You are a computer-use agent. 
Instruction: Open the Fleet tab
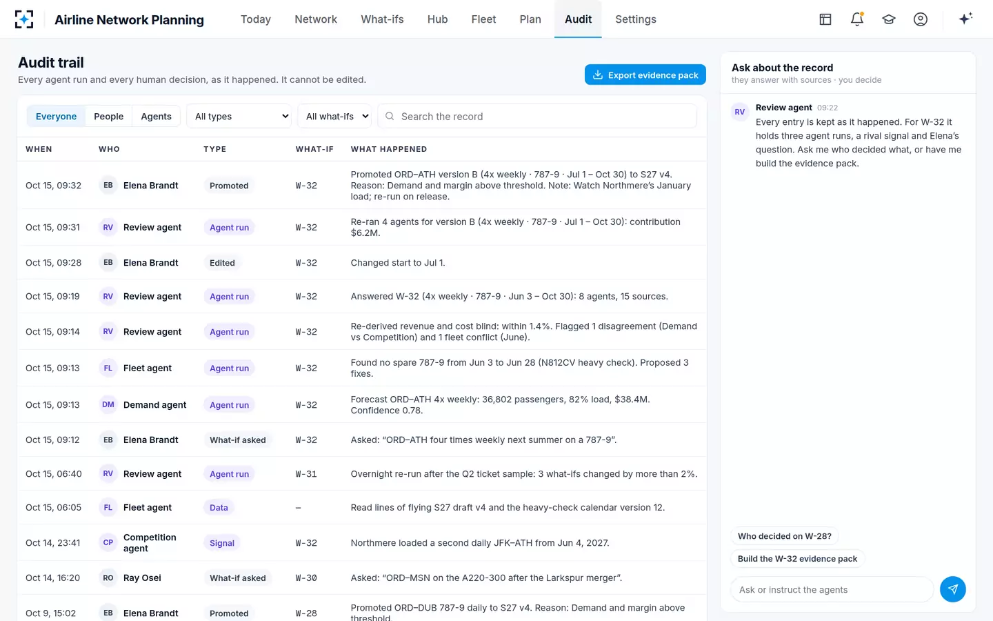[483, 19]
